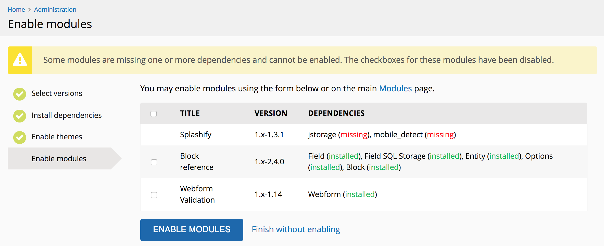Select the Install dependencies step
604x246 pixels.
click(67, 115)
